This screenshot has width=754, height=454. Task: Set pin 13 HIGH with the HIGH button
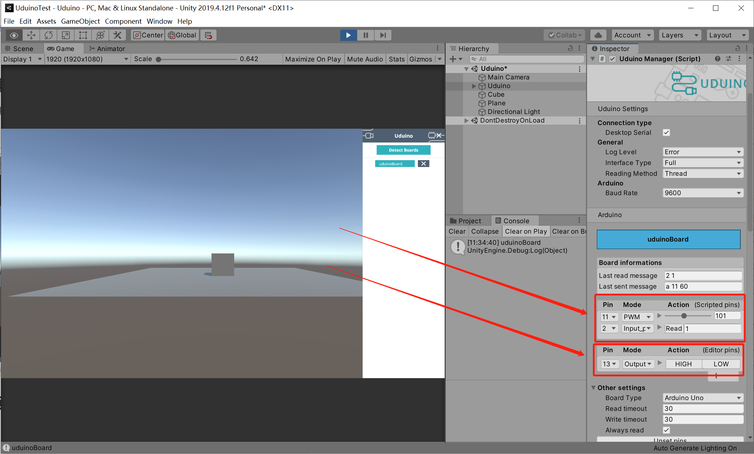tap(683, 364)
